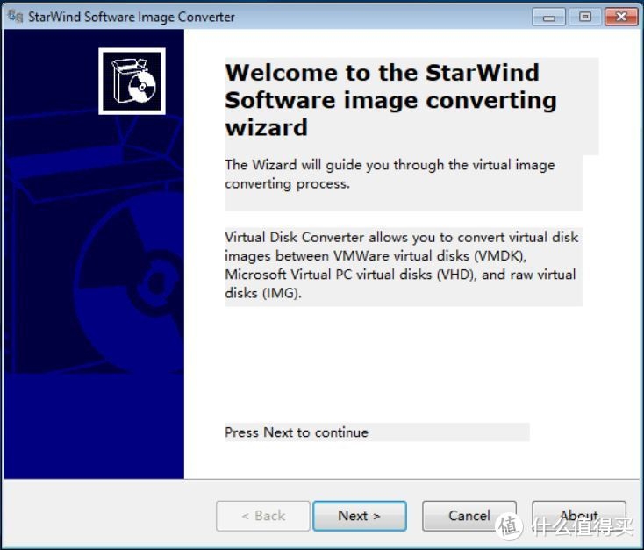Click the 'StarWind Software Image Converter' title text
Screen dimensions: 644x550
(x=132, y=17)
